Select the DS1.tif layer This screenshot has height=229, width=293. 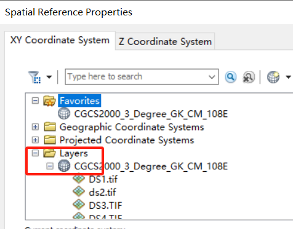(x=103, y=179)
